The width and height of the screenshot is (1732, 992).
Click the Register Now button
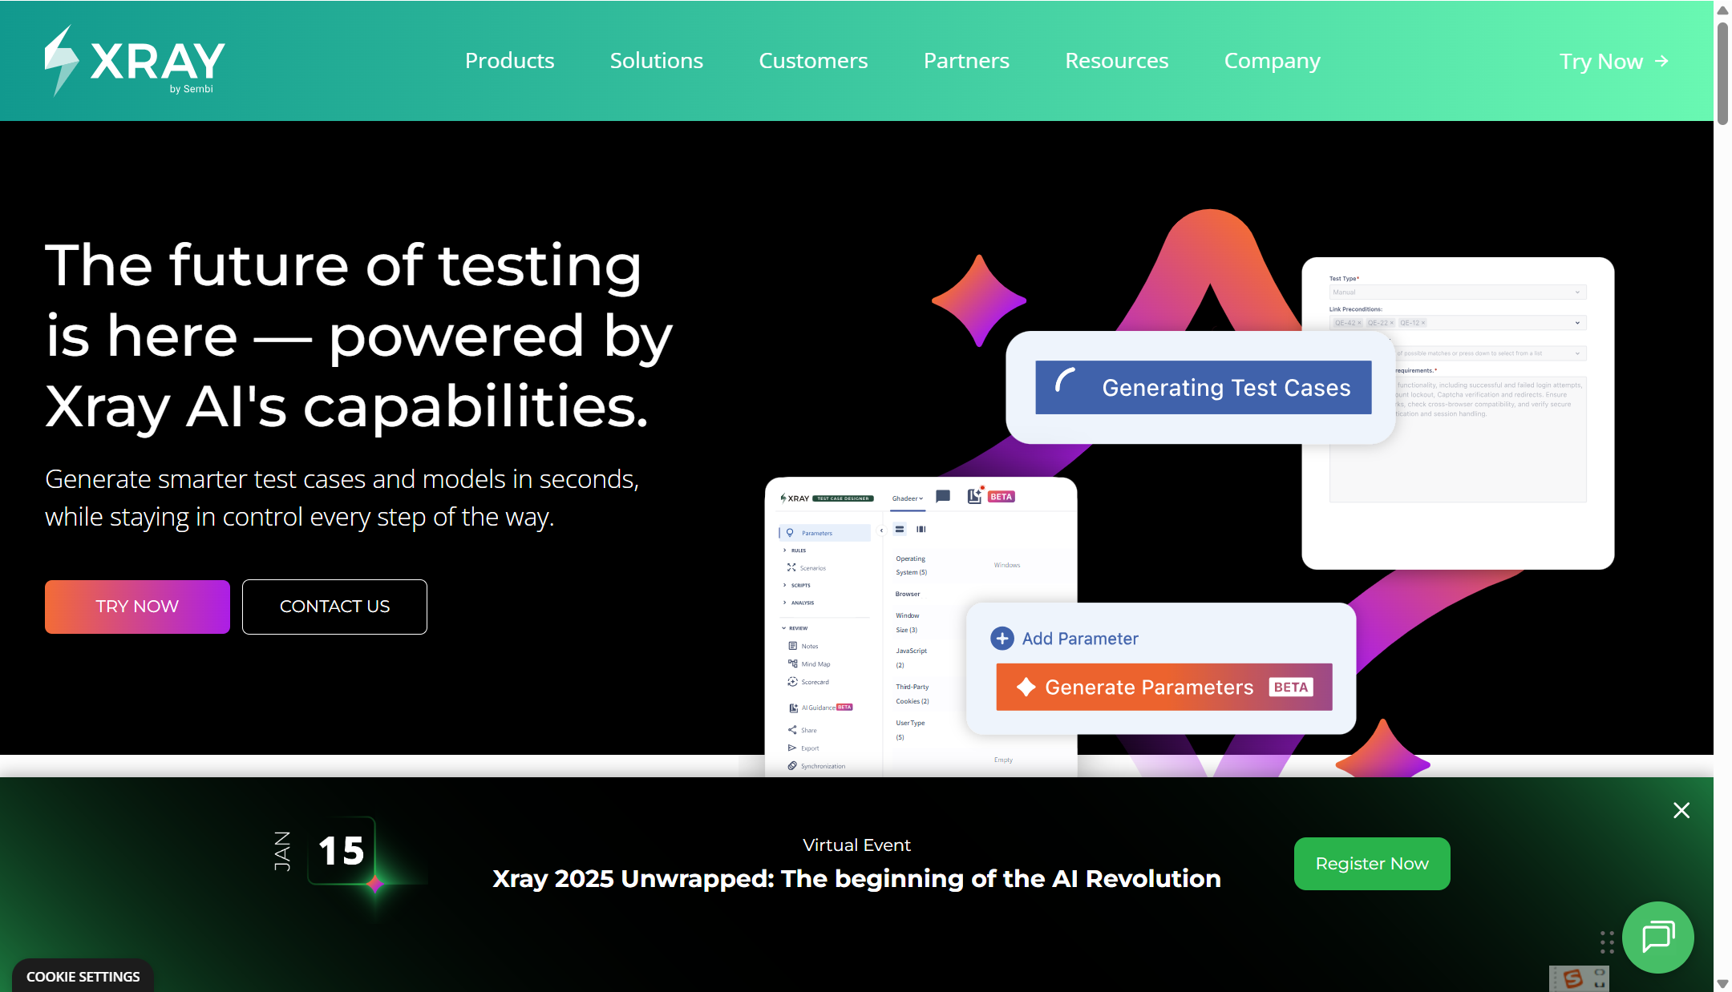tap(1371, 864)
